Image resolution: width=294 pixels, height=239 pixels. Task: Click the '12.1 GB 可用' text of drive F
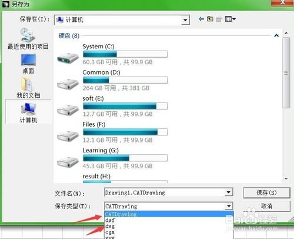[x=100, y=140]
